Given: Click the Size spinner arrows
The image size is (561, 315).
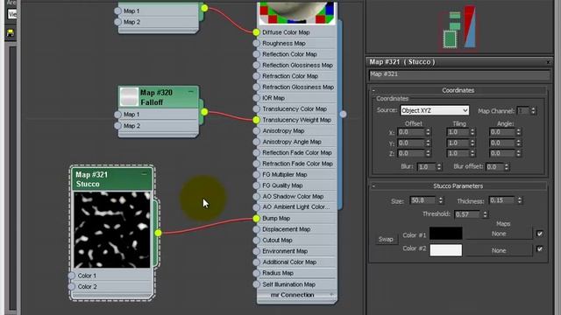Looking at the screenshot, I should [x=441, y=200].
